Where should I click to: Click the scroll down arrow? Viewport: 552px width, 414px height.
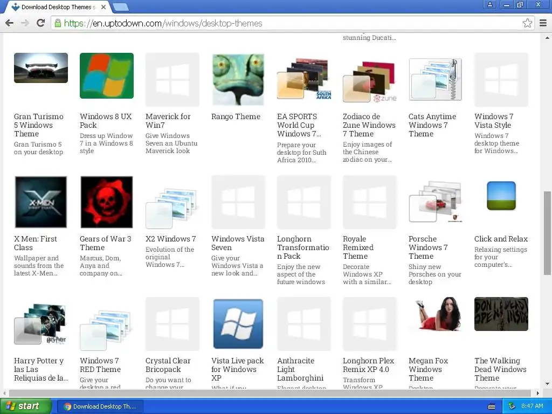pos(547,384)
